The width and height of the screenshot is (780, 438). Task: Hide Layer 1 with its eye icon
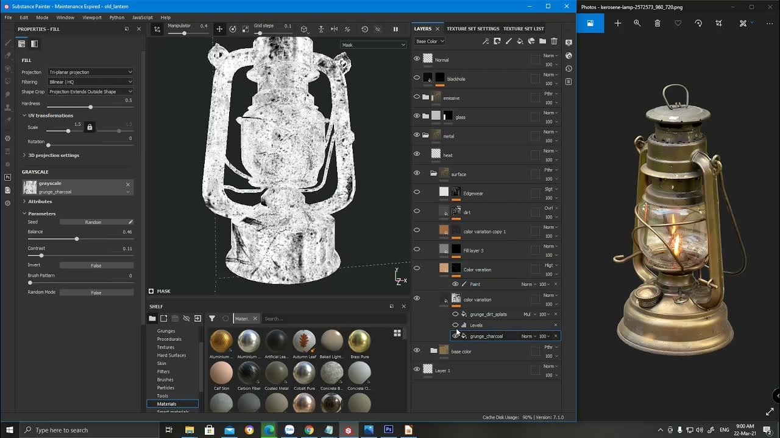417,369
